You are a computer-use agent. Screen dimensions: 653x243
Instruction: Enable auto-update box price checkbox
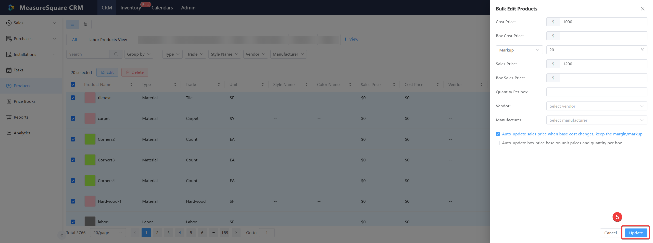498,143
